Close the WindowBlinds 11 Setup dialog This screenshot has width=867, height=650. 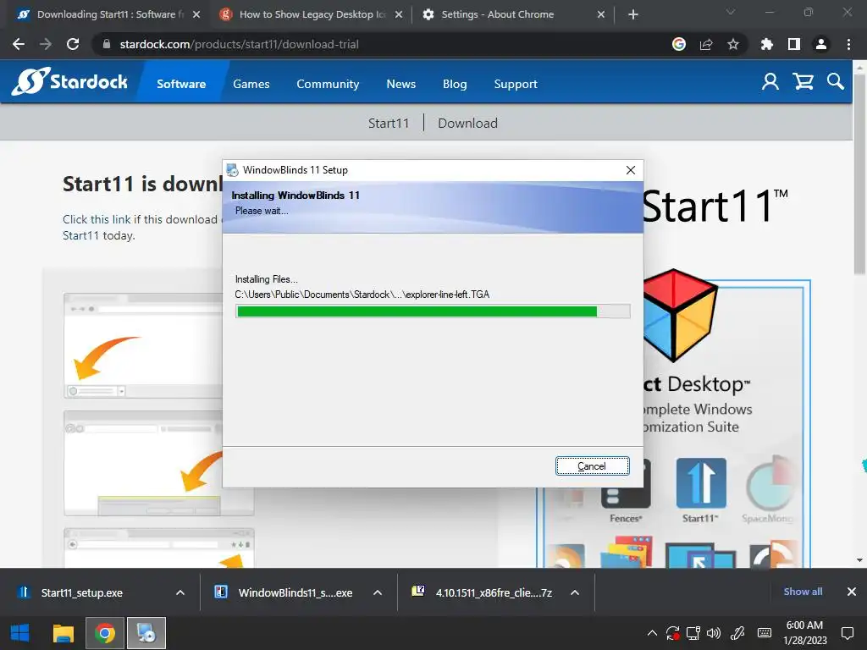coord(630,170)
